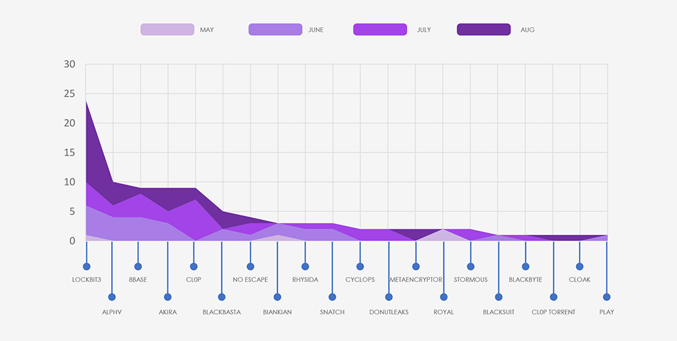Click the NO ESCAPE label text
Image resolution: width=677 pixels, height=341 pixels.
point(250,279)
